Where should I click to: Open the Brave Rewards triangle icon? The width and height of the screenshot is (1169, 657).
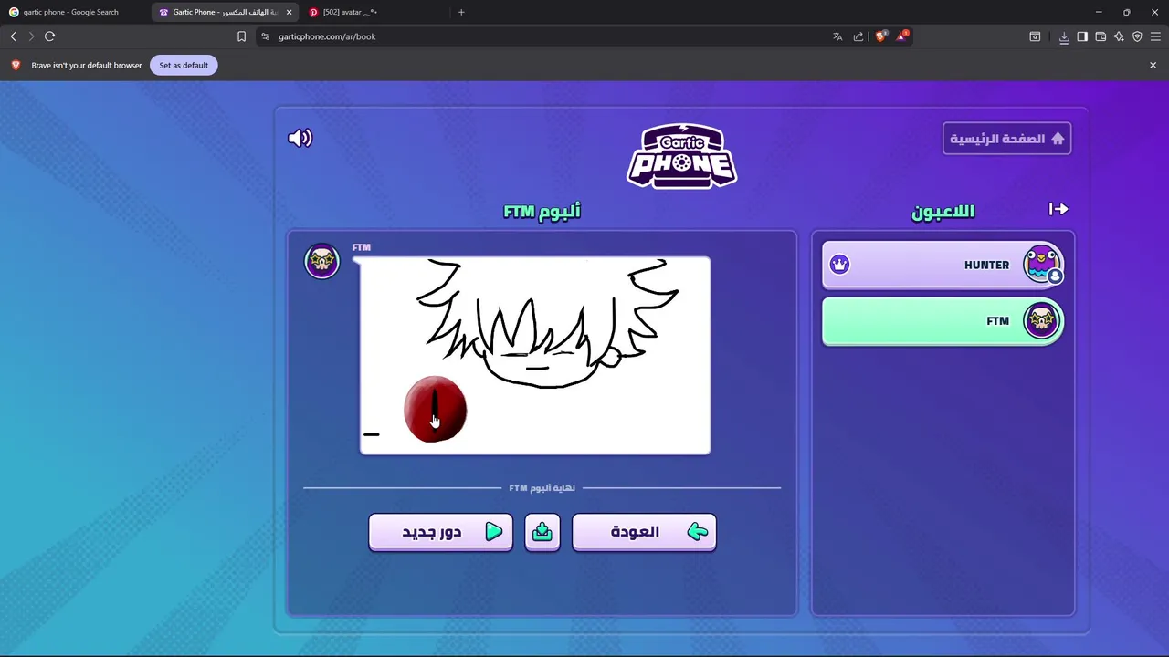click(x=902, y=36)
